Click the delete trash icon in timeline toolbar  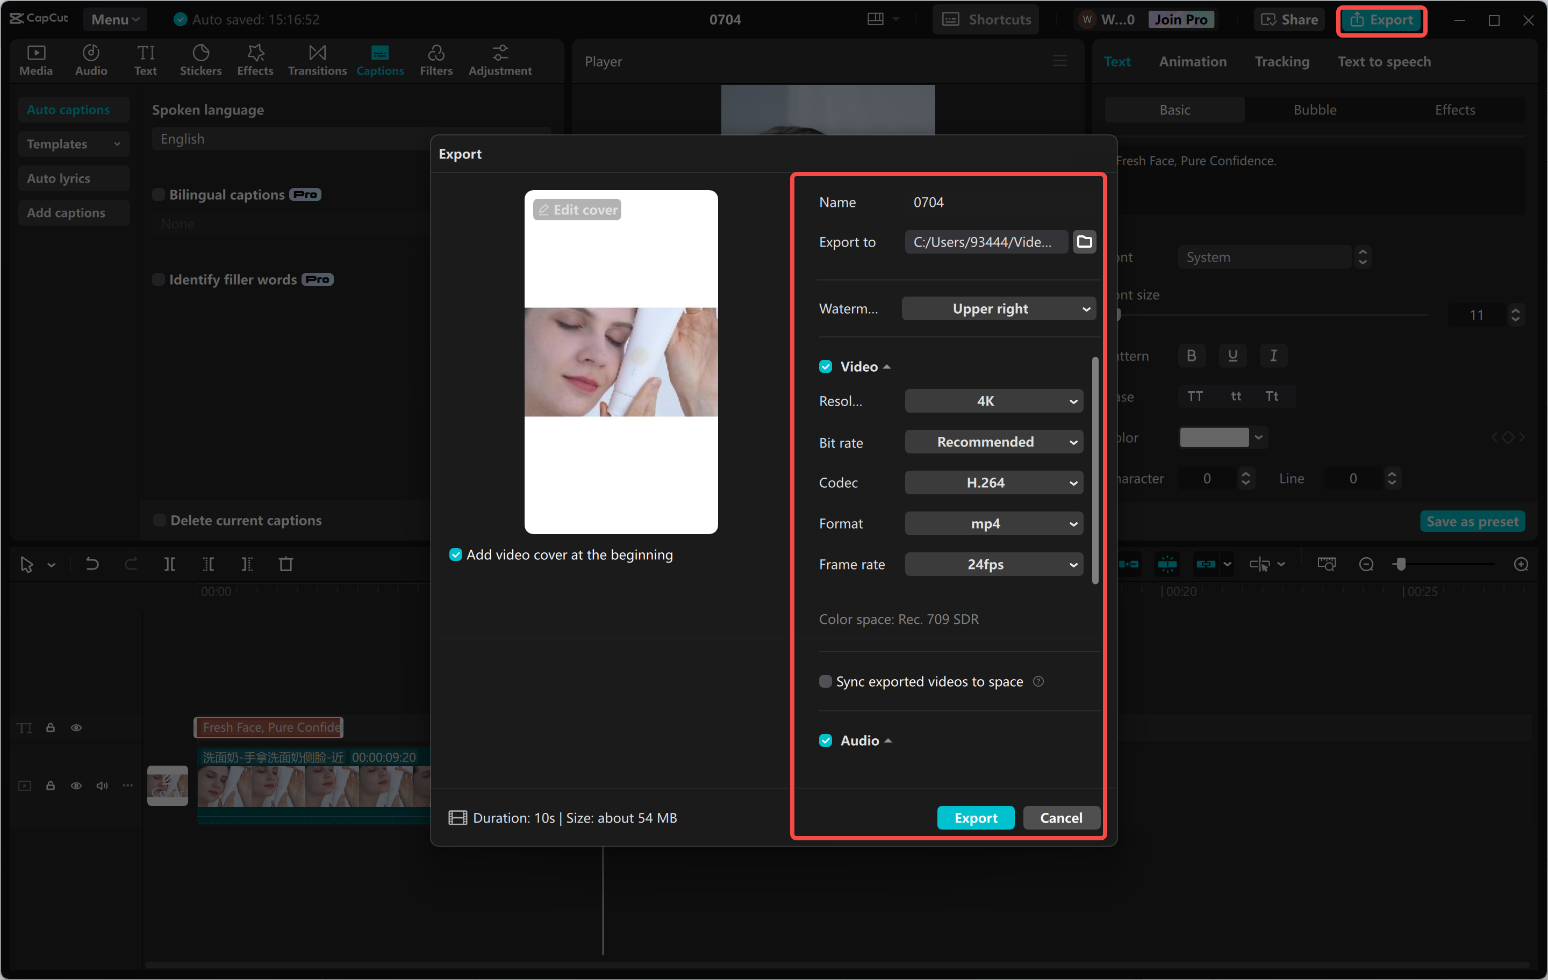[x=285, y=564]
